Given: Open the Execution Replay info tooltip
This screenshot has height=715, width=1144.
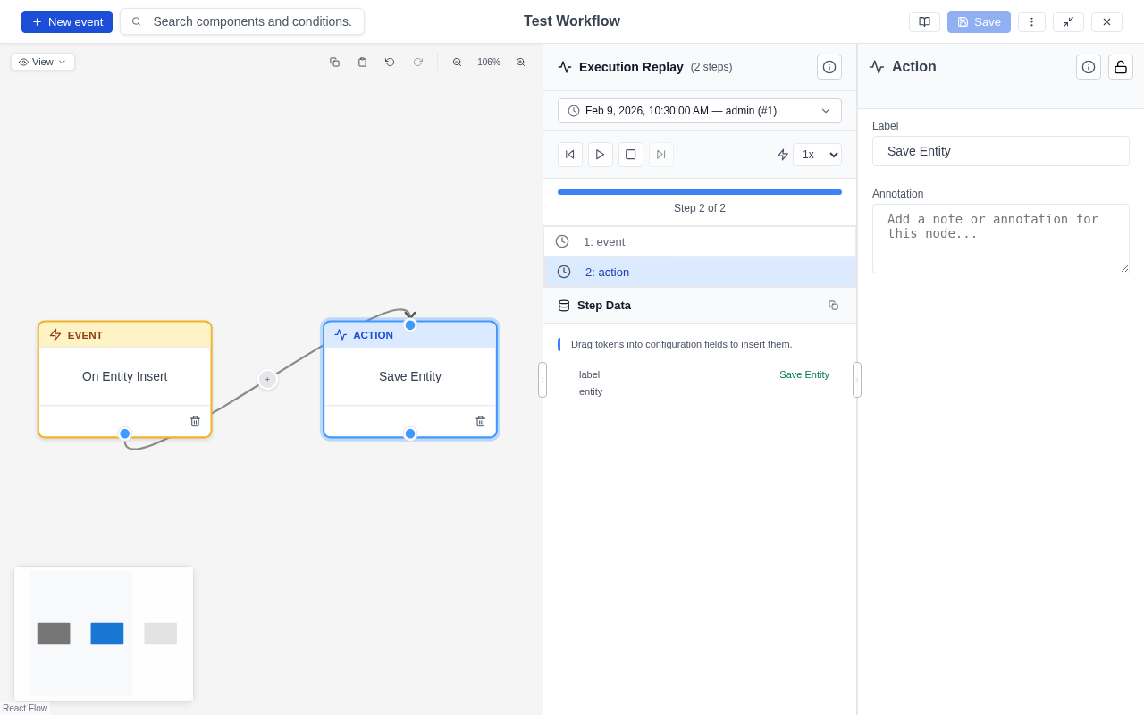Looking at the screenshot, I should (x=829, y=66).
